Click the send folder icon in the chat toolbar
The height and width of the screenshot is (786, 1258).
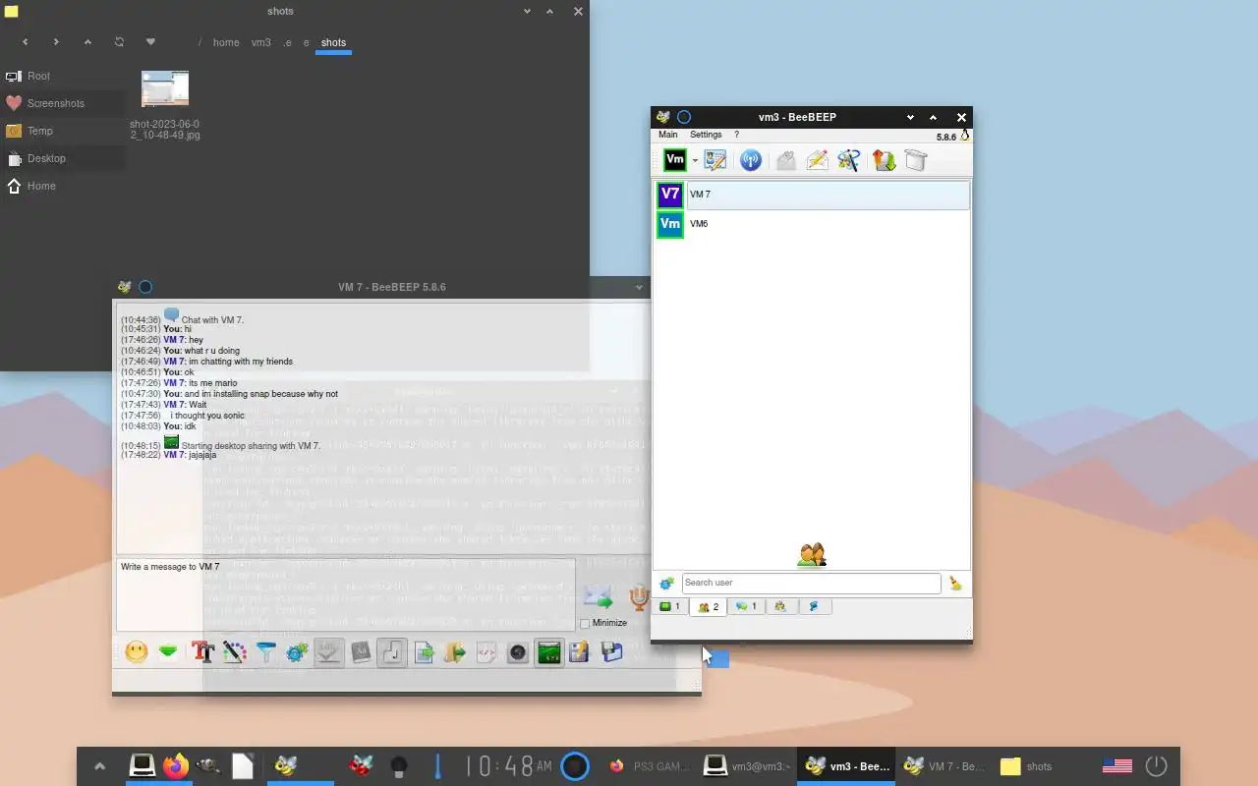(x=454, y=652)
